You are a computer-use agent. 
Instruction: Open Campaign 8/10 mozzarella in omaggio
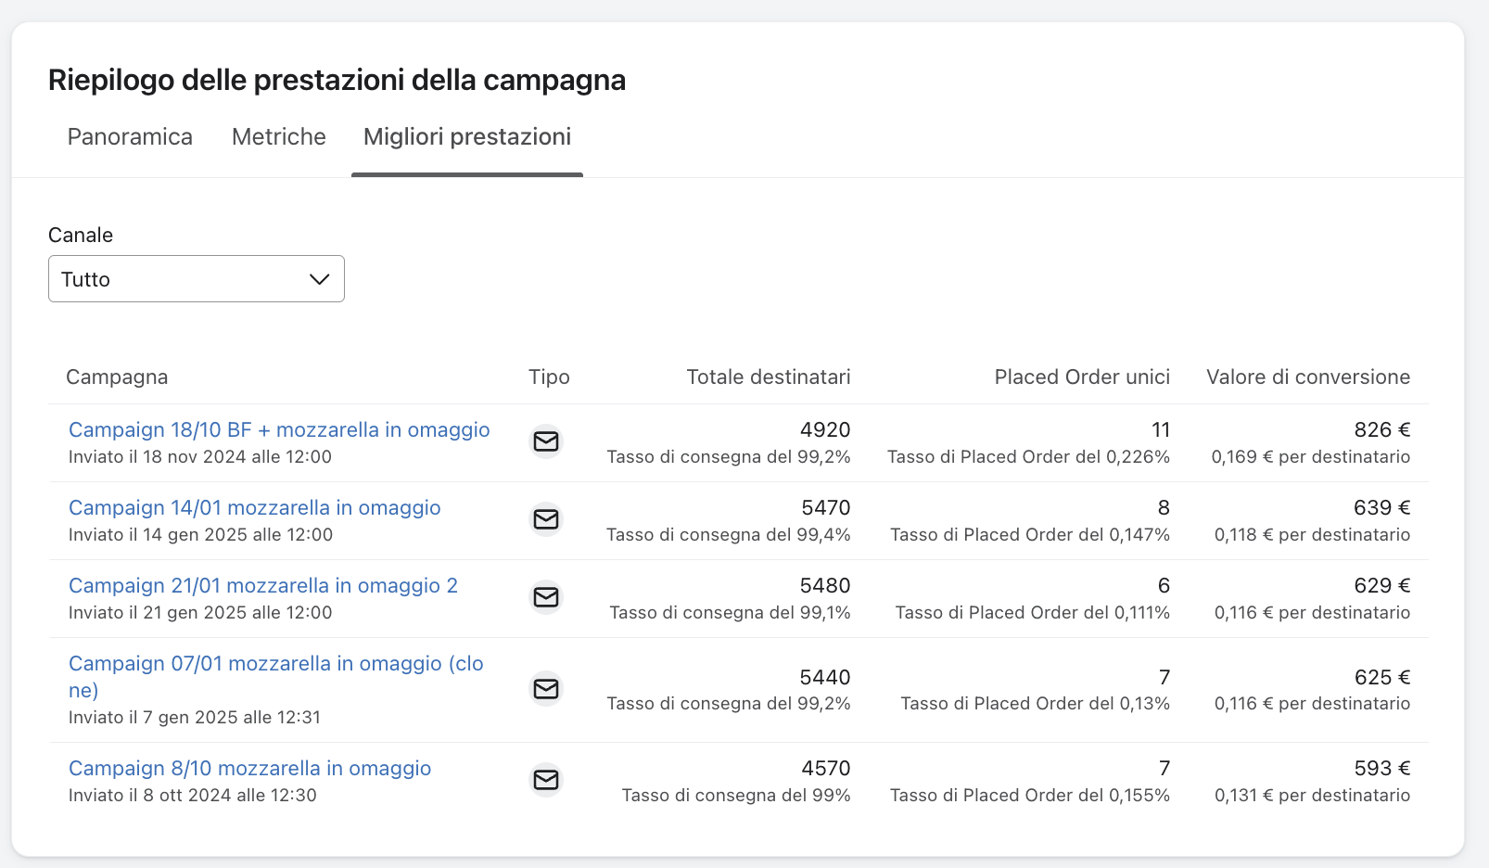coord(249,769)
